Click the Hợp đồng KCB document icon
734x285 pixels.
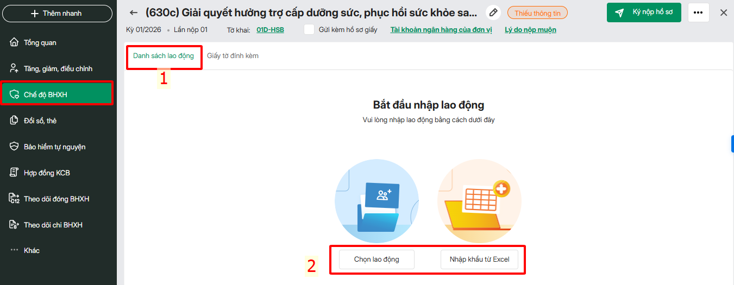[15, 173]
